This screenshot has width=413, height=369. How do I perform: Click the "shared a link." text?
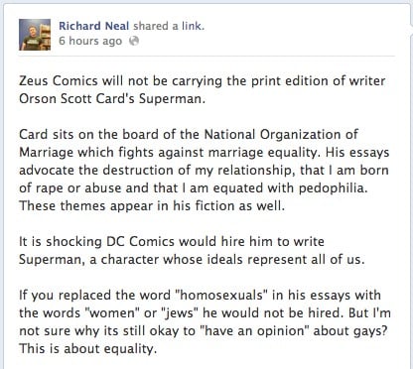[169, 26]
